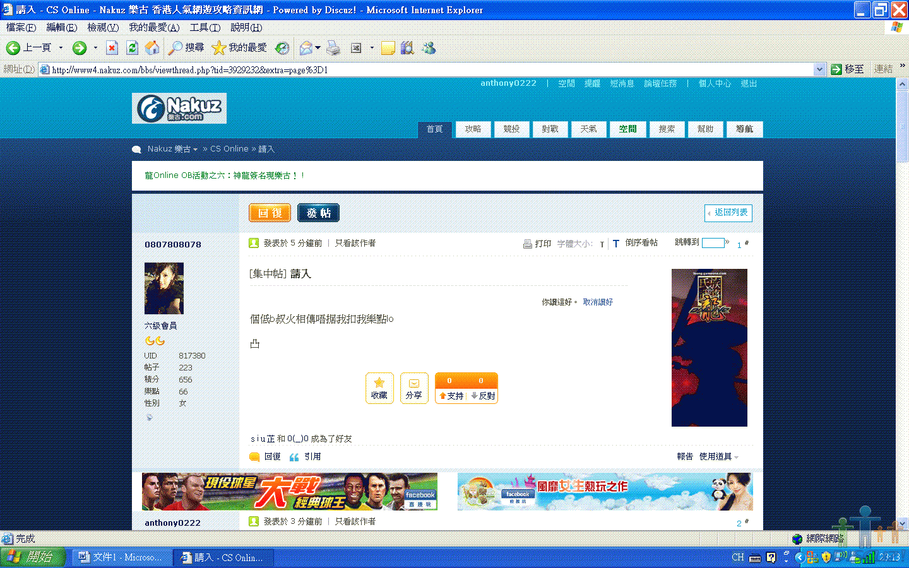
Task: Select the green 空間 navigation tab
Action: (x=627, y=129)
